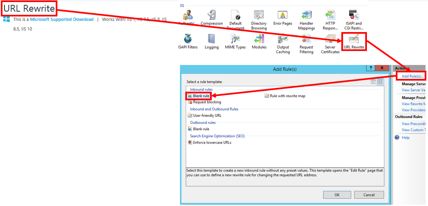Screen dimensions: 428x206
Task: Open HTTP Response Headers feature
Action: pos(330,20)
